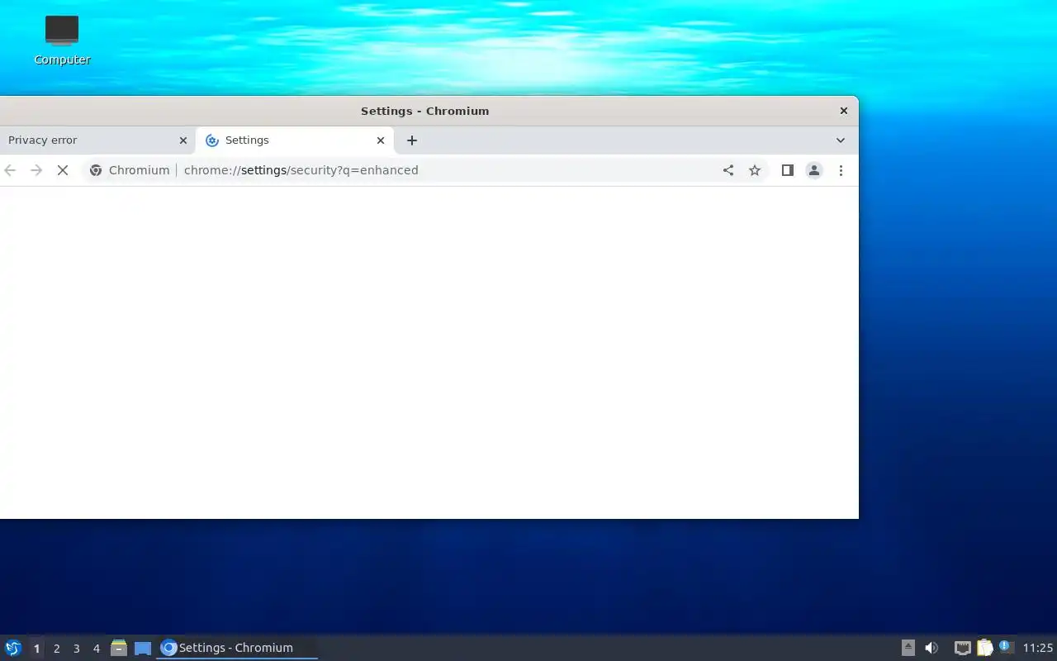Switch to workspace 4
Image resolution: width=1057 pixels, height=661 pixels.
(96, 649)
